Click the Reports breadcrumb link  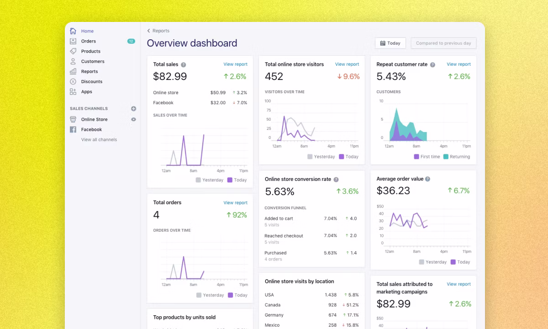pyautogui.click(x=161, y=31)
